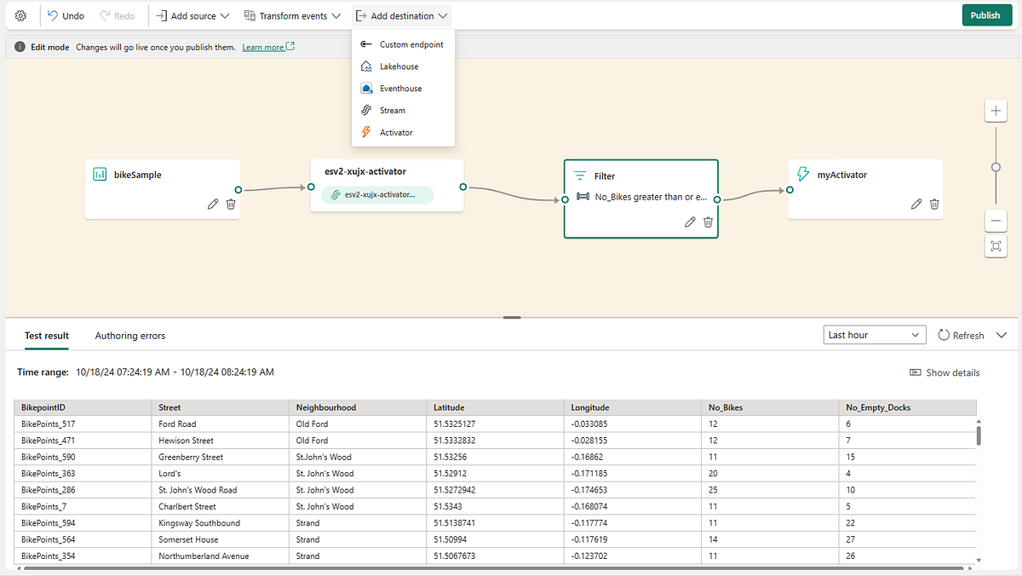Zoom out using the minus button
This screenshot has width=1022, height=576.
[x=996, y=221]
